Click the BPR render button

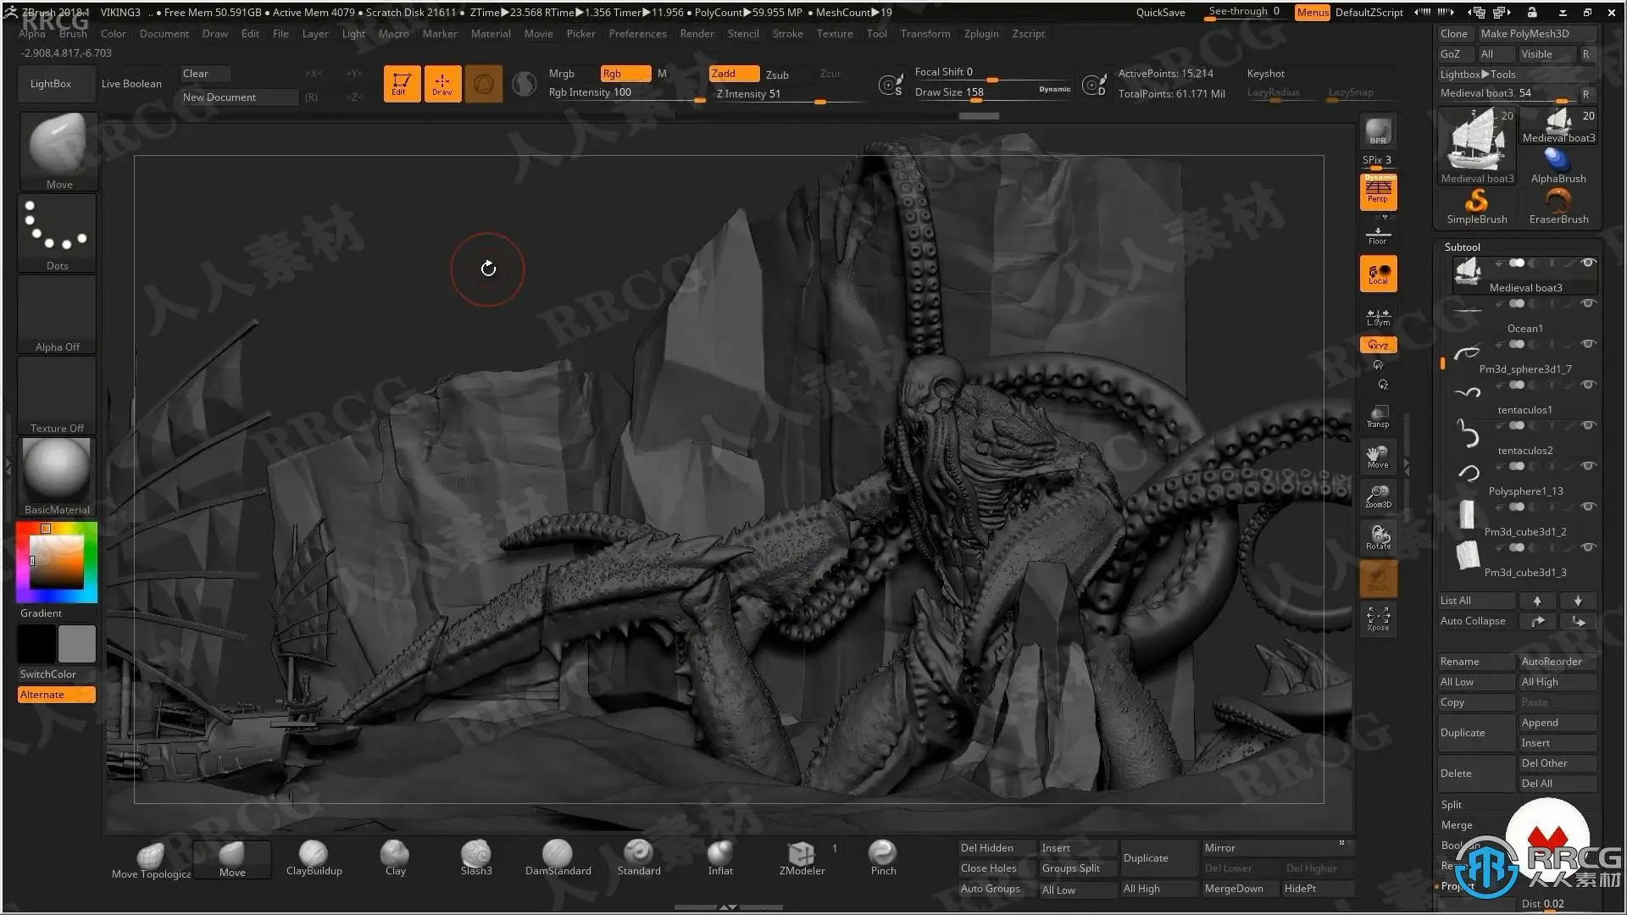[x=1378, y=132]
